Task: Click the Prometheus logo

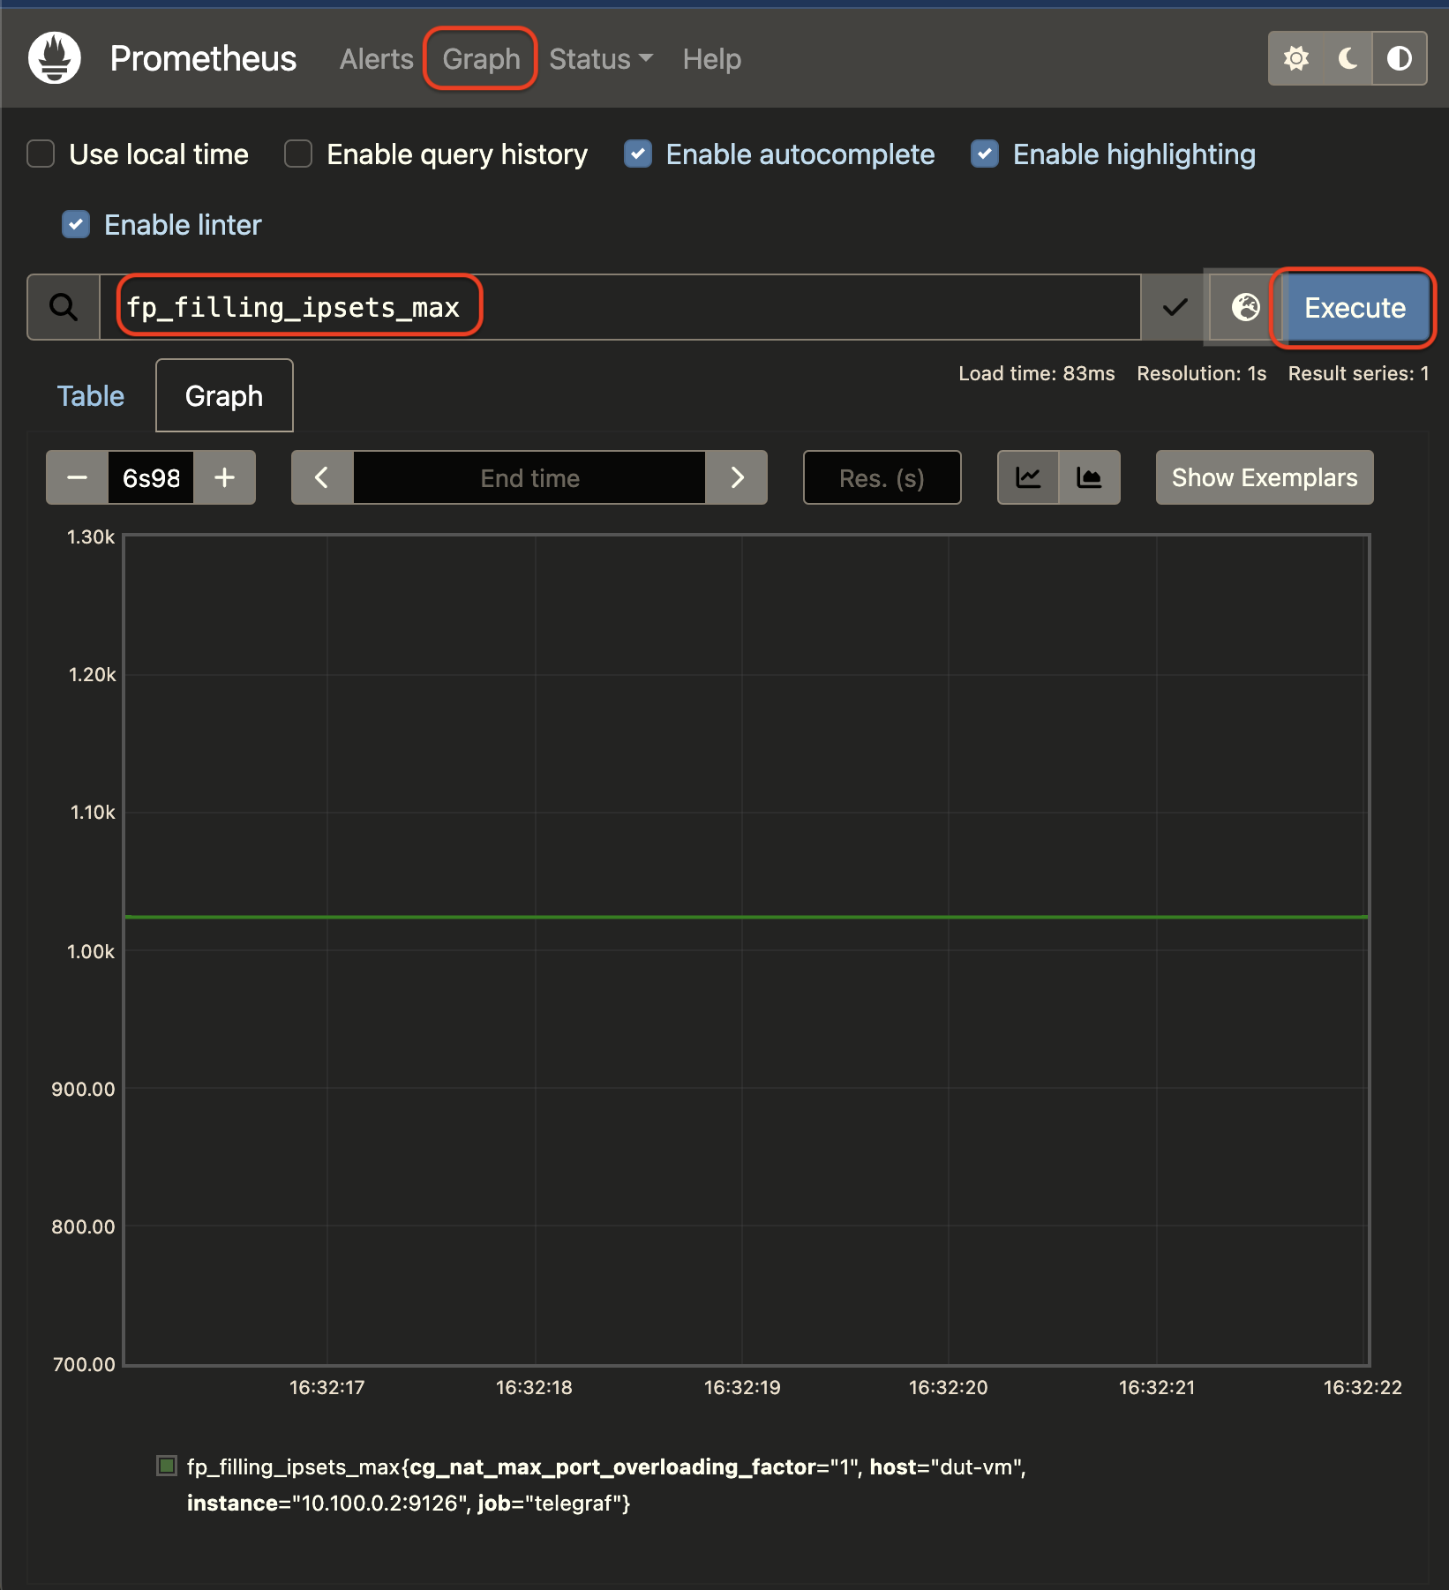Action: coord(55,57)
